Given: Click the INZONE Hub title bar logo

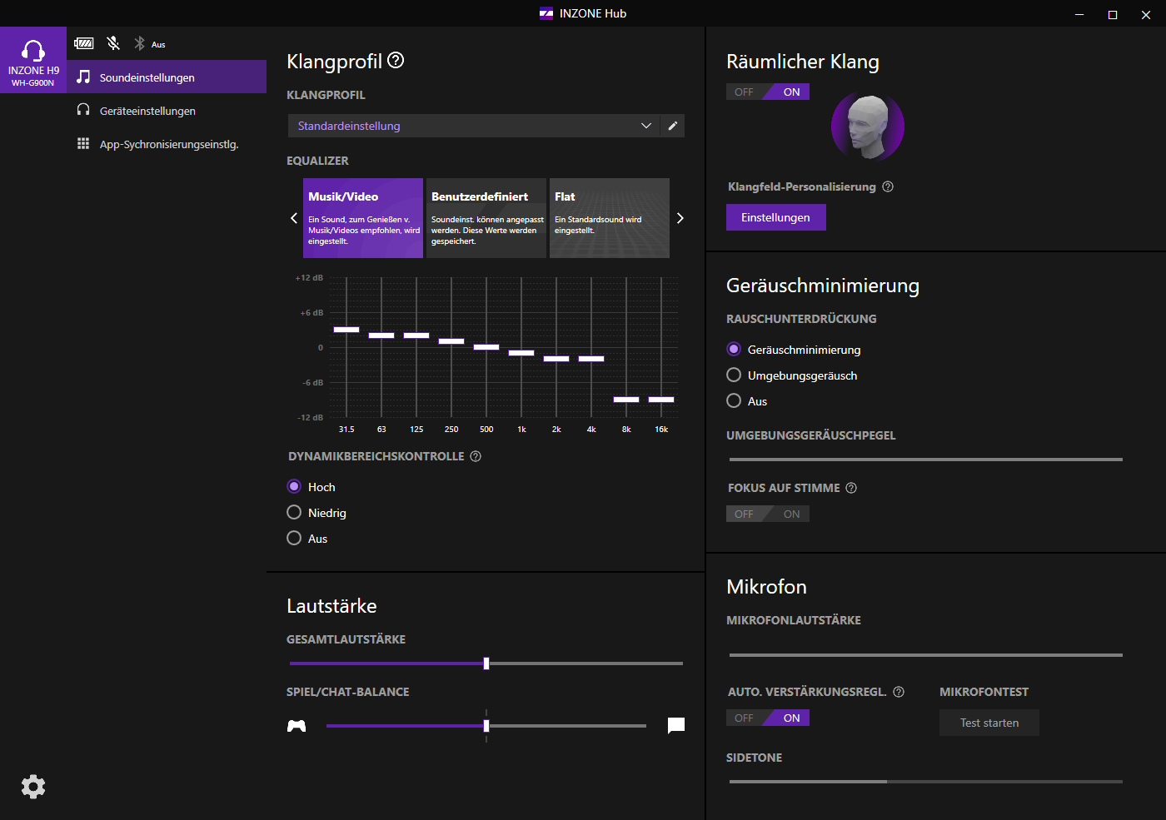Looking at the screenshot, I should pyautogui.click(x=546, y=13).
